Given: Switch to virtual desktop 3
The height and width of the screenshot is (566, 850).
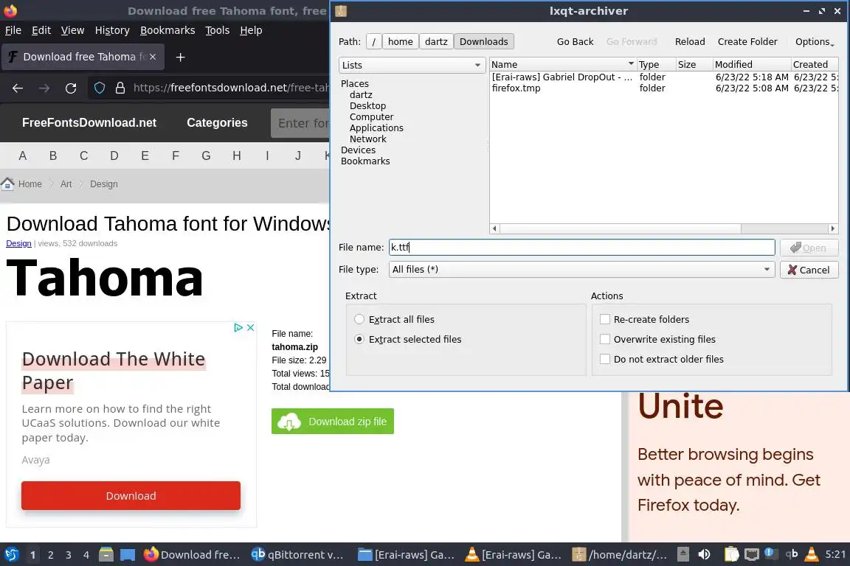Looking at the screenshot, I should point(69,555).
